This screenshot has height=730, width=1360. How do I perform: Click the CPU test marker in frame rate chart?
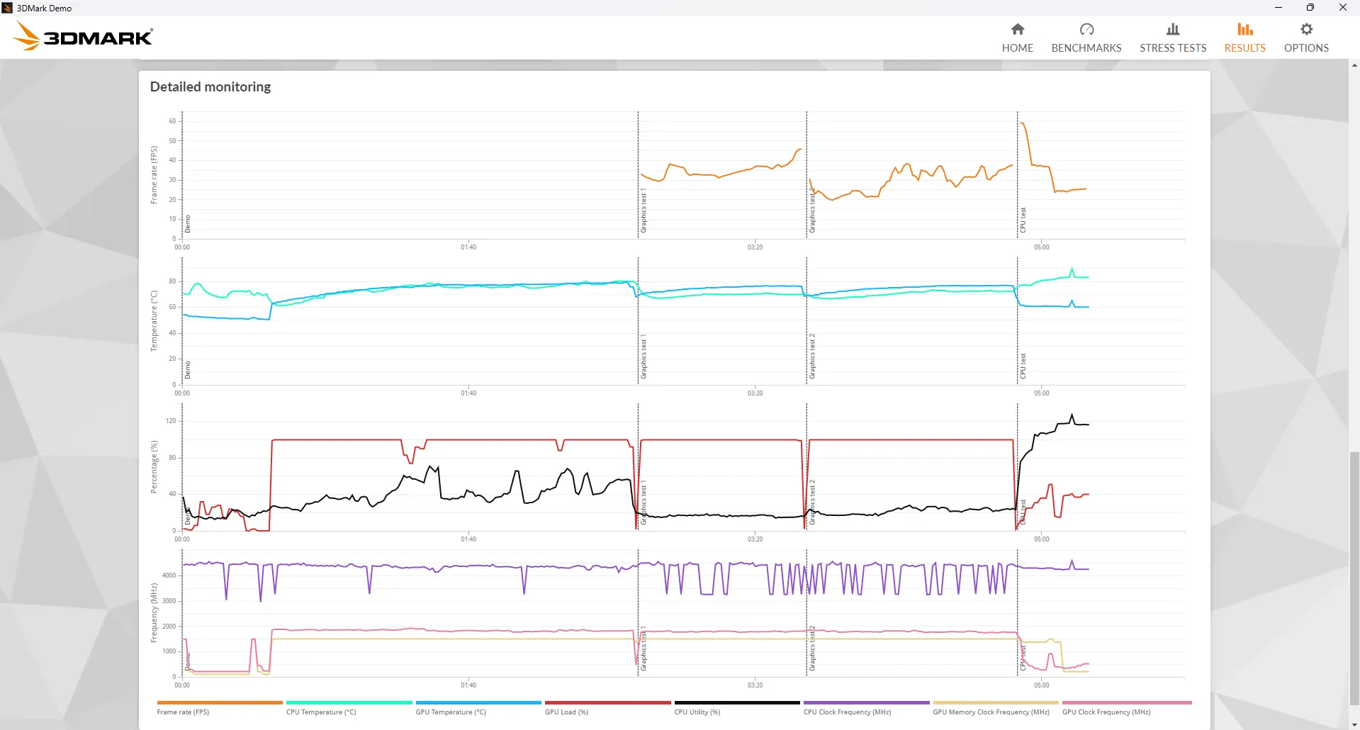[x=1023, y=220]
